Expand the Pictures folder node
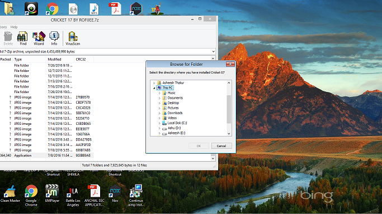 click(x=159, y=108)
